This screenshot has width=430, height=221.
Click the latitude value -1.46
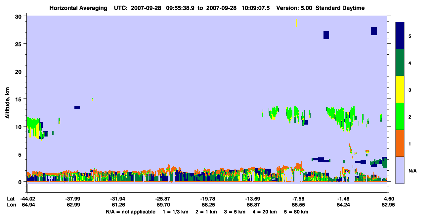pyautogui.click(x=342, y=199)
